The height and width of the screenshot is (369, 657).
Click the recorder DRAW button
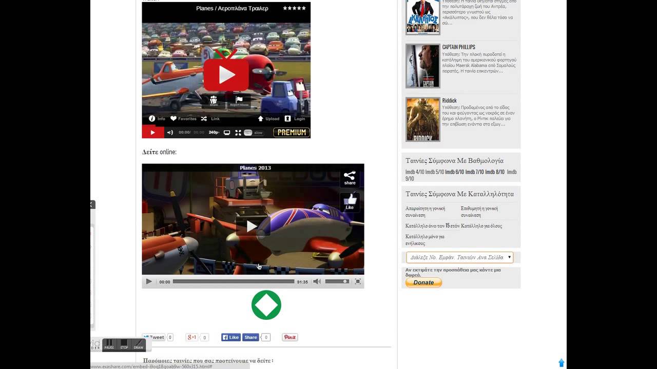(x=139, y=344)
